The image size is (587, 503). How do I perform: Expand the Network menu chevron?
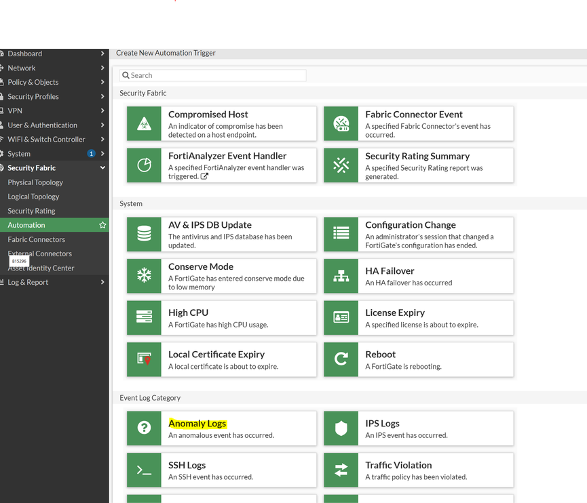102,68
